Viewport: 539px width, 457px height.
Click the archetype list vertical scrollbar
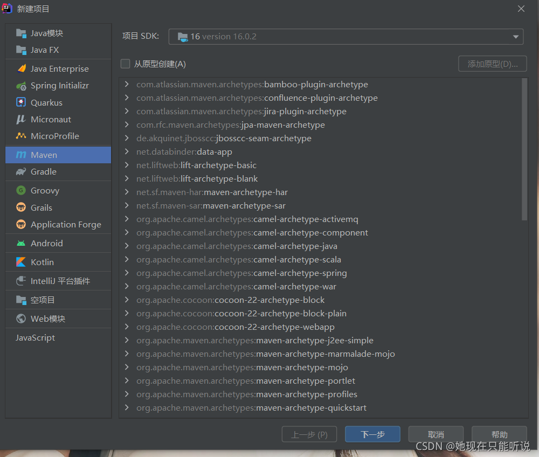[x=524, y=149]
